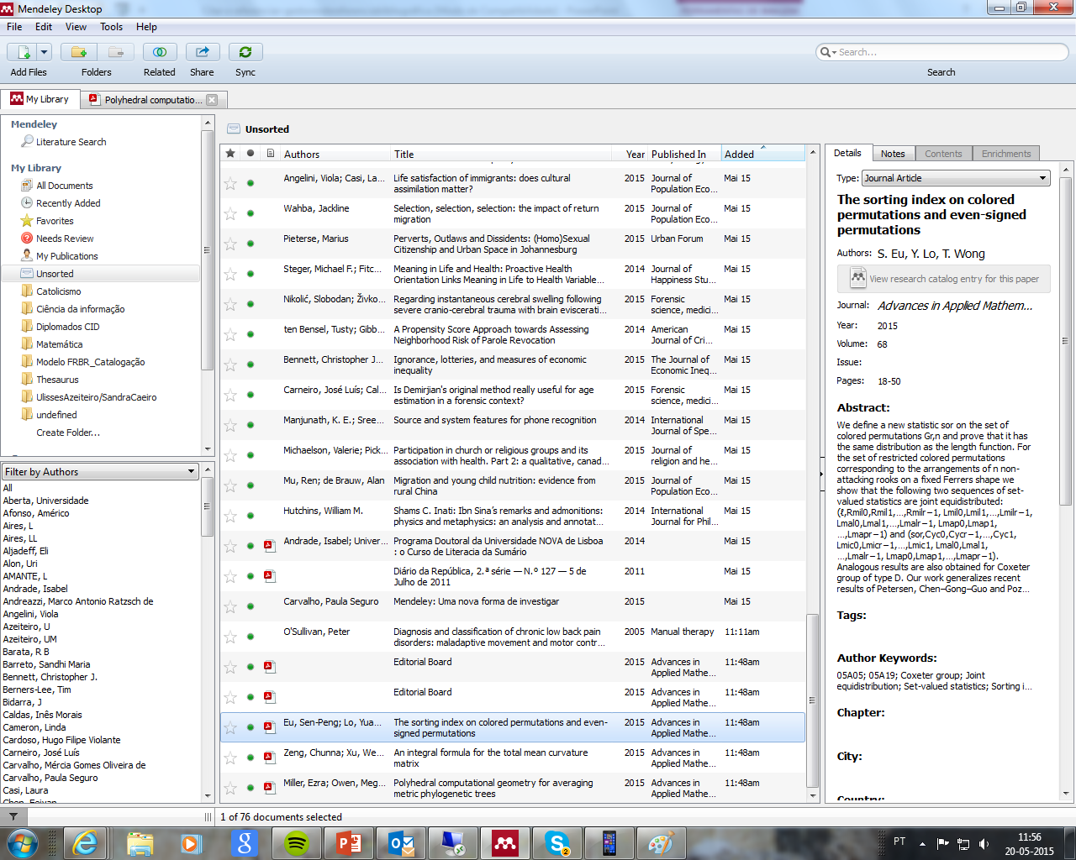Viewport: 1076px width, 860px height.
Task: Open the search options magnifier dropdown
Action: (x=828, y=52)
